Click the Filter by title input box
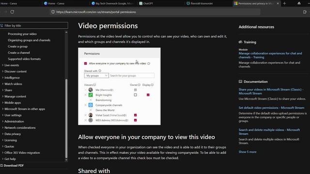The height and width of the screenshot is (174, 310). coord(34,26)
